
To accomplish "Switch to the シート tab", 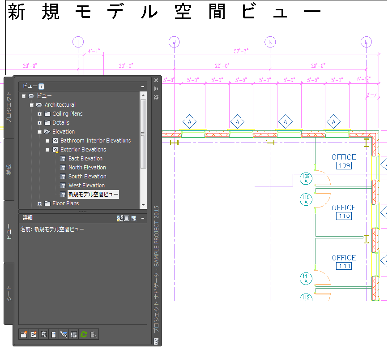I will point(9,294).
